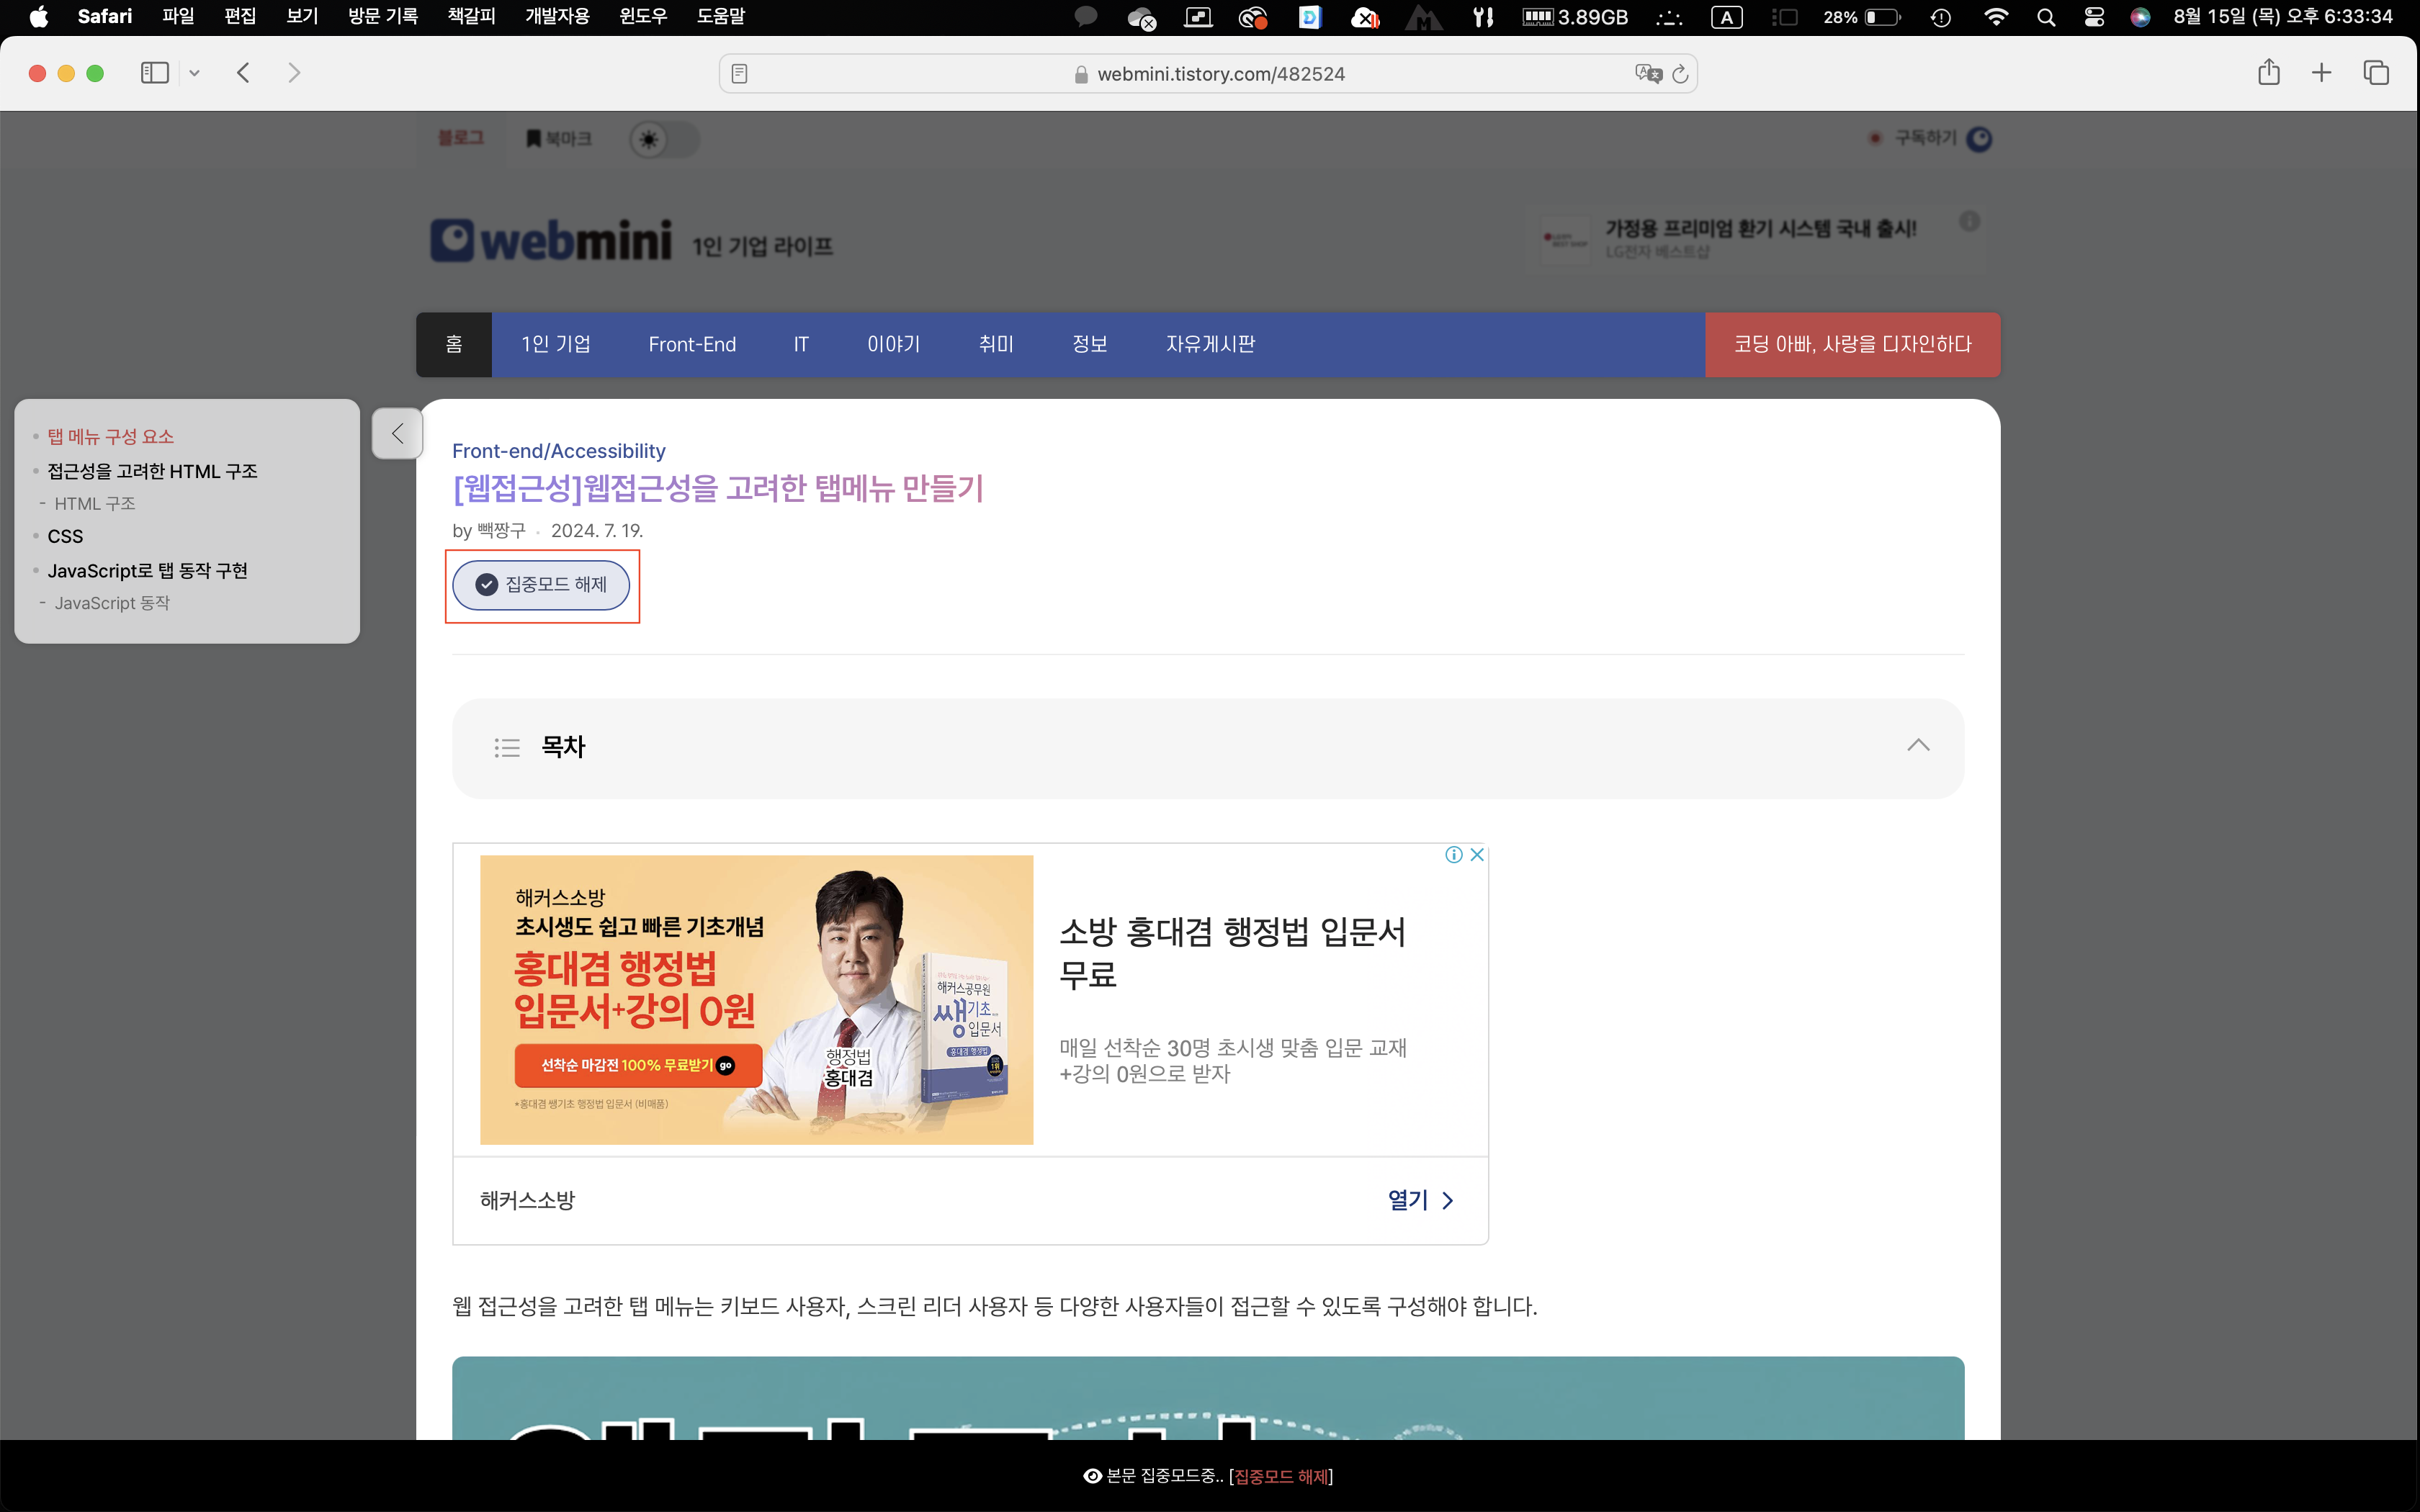
Task: Open a new tab with plus icon
Action: tap(2322, 73)
